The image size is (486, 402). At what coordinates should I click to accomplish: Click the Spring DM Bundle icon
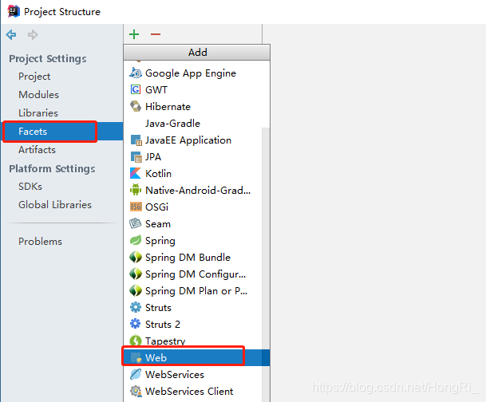(136, 257)
